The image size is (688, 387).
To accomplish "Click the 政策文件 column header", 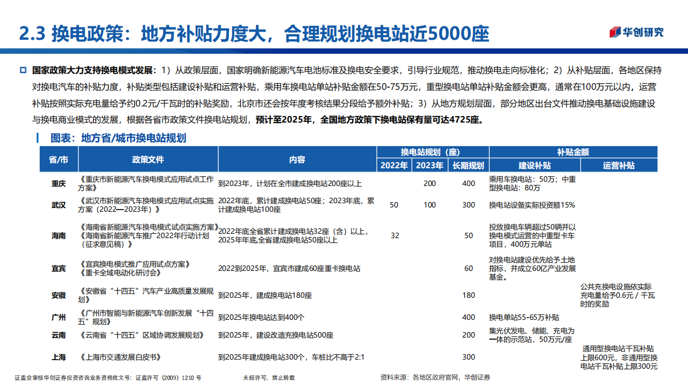I will 148,160.
